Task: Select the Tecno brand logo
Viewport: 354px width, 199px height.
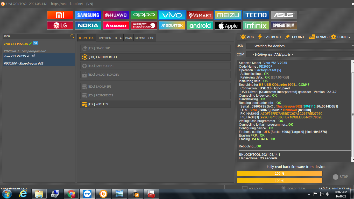Action: [256, 15]
